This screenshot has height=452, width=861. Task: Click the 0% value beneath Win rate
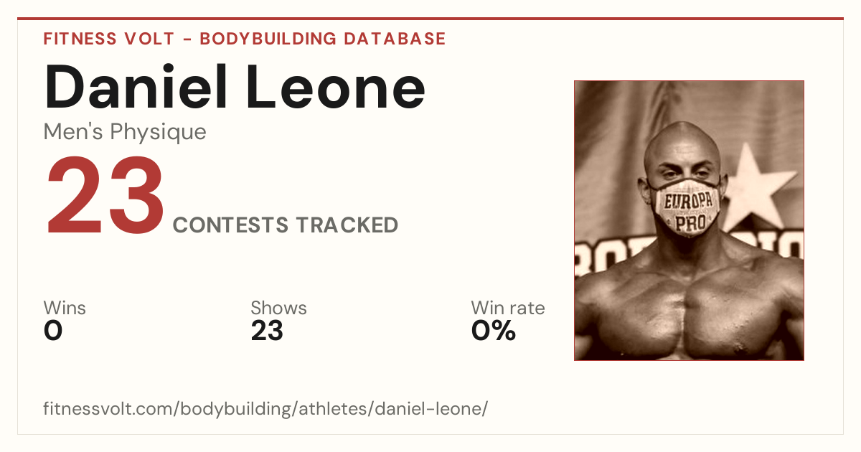coord(494,331)
